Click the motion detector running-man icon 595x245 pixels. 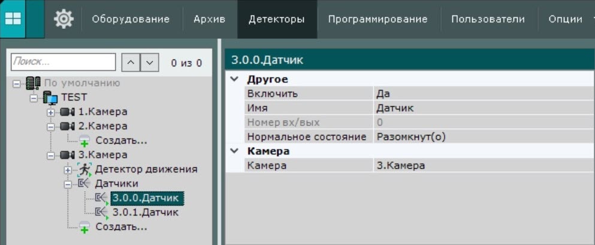(84, 170)
